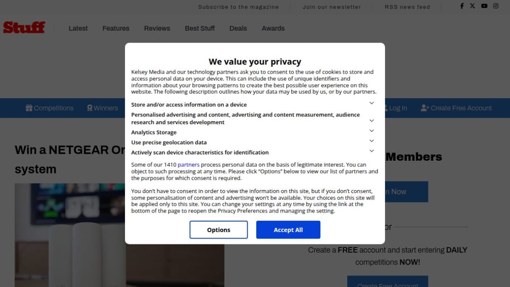The height and width of the screenshot is (287, 510).
Task: Open the X (Twitter) social icon
Action: pyautogui.click(x=473, y=6)
